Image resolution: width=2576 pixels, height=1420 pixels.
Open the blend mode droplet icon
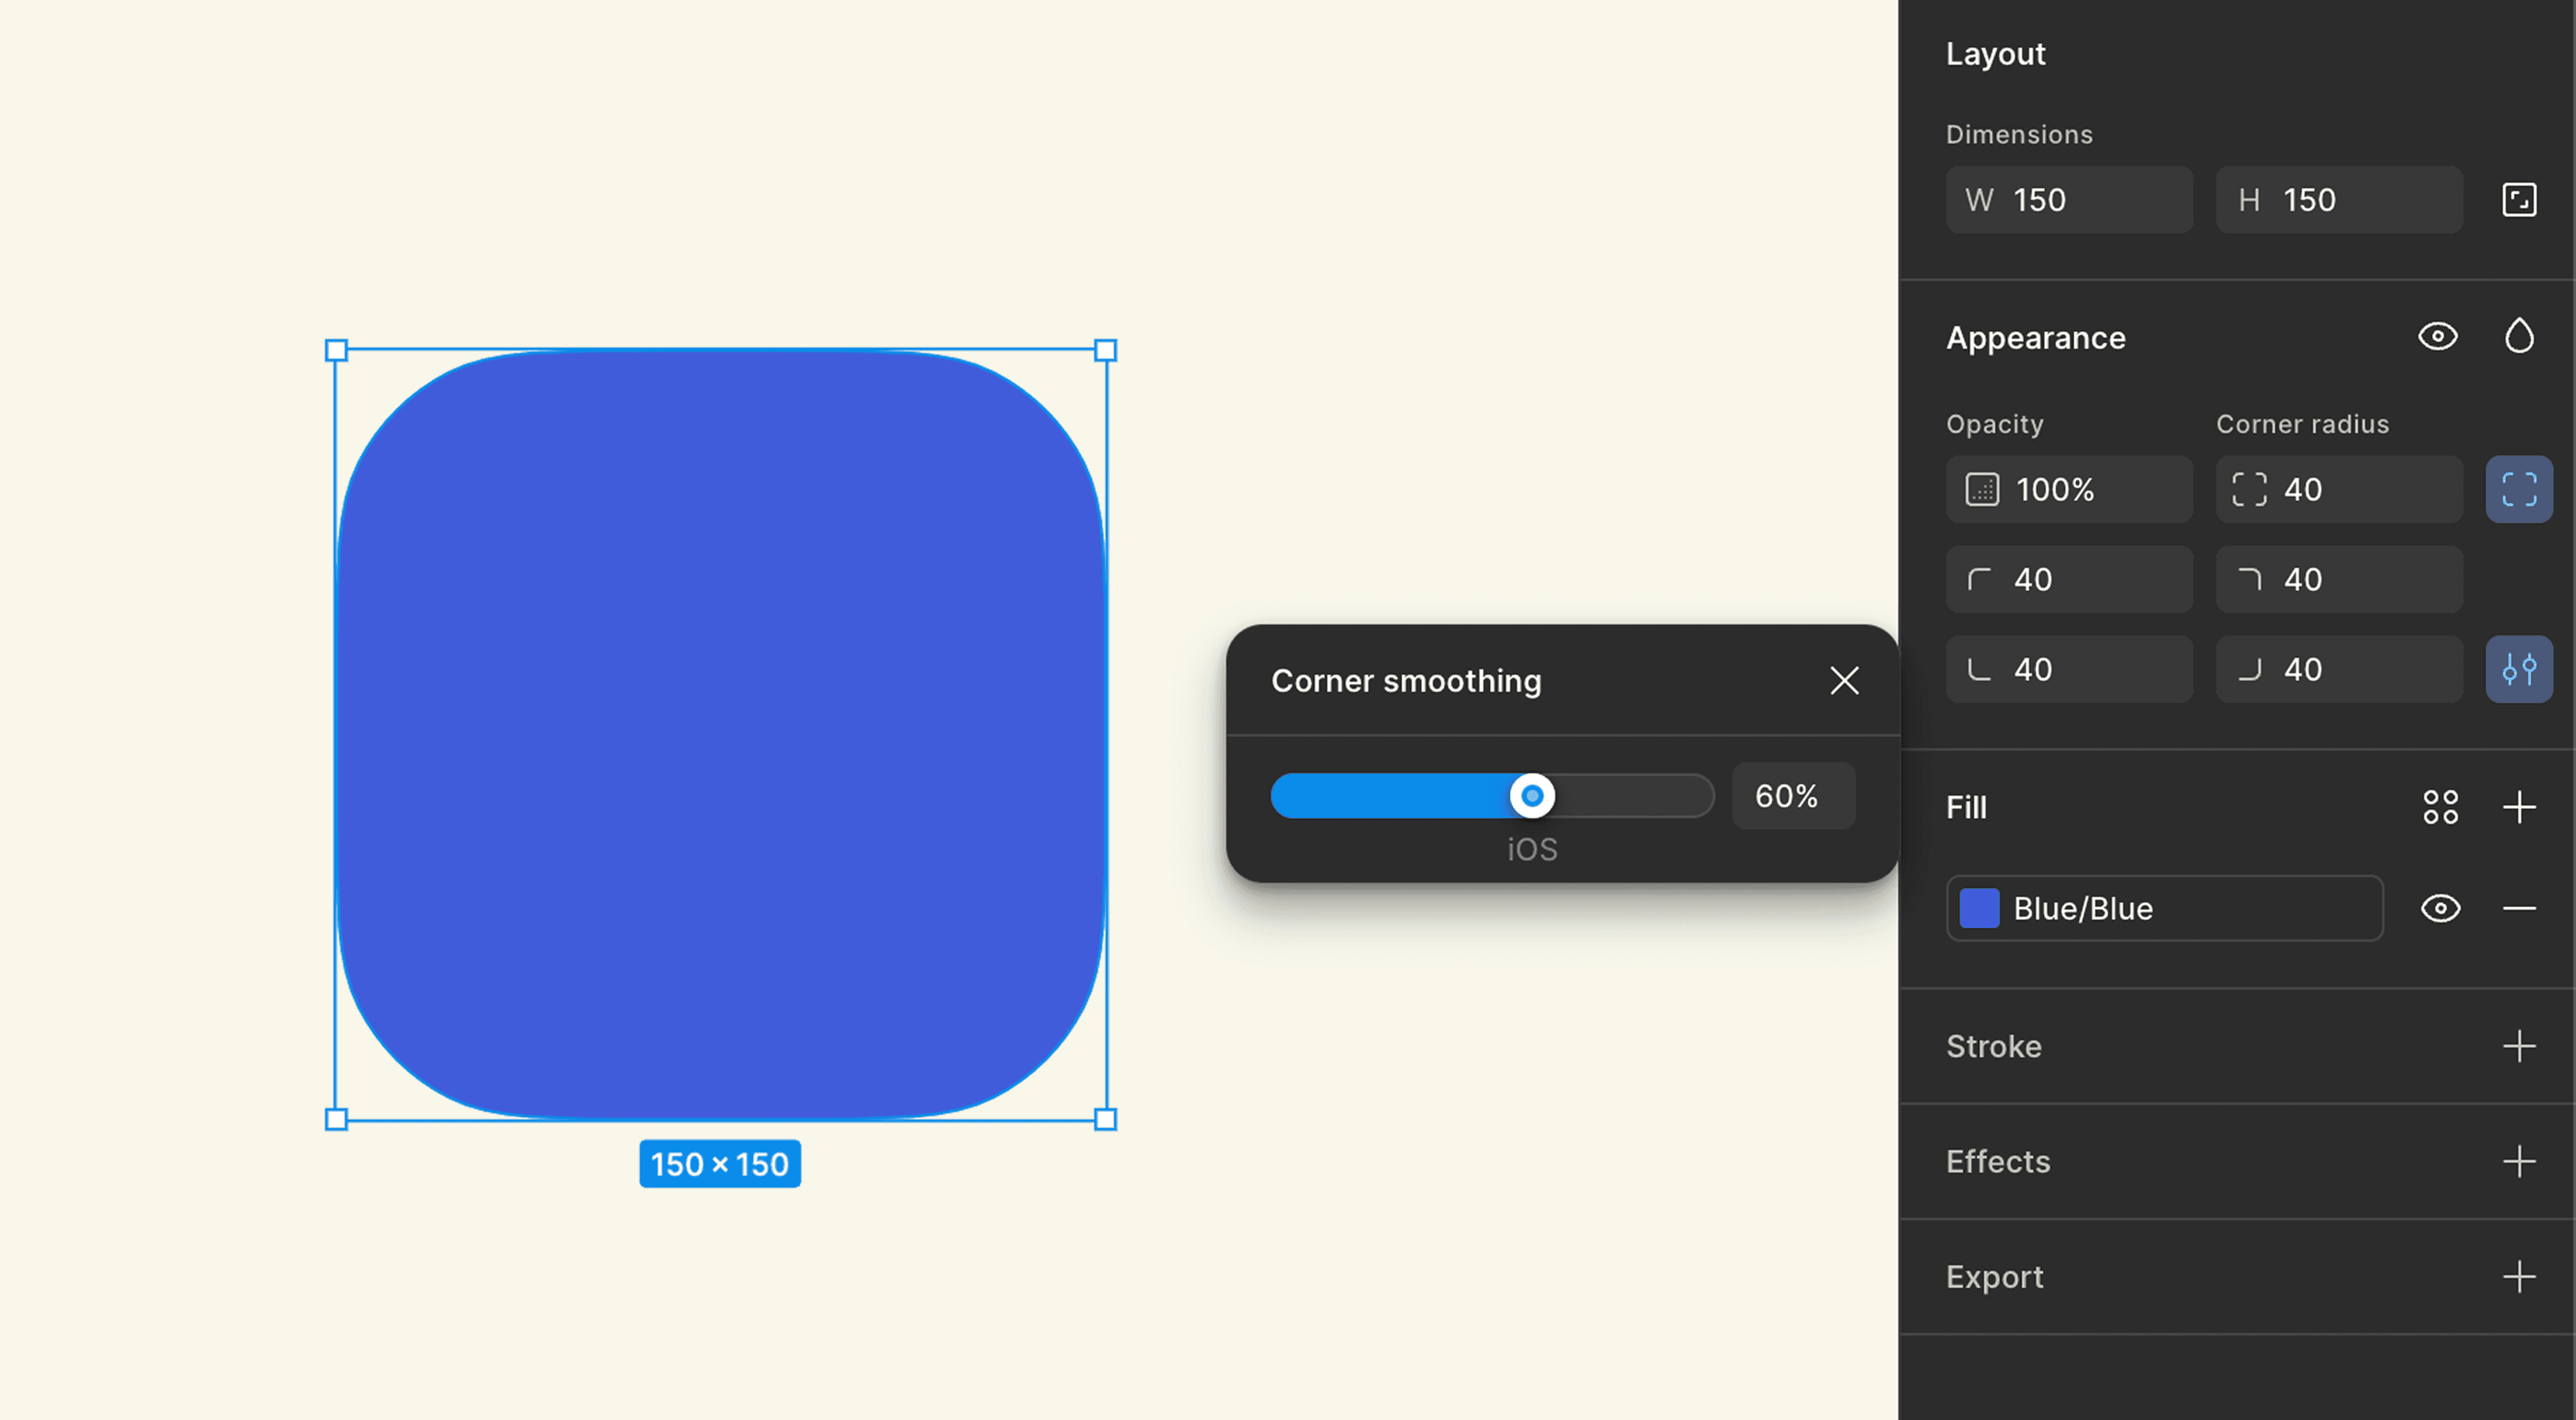(x=2518, y=337)
